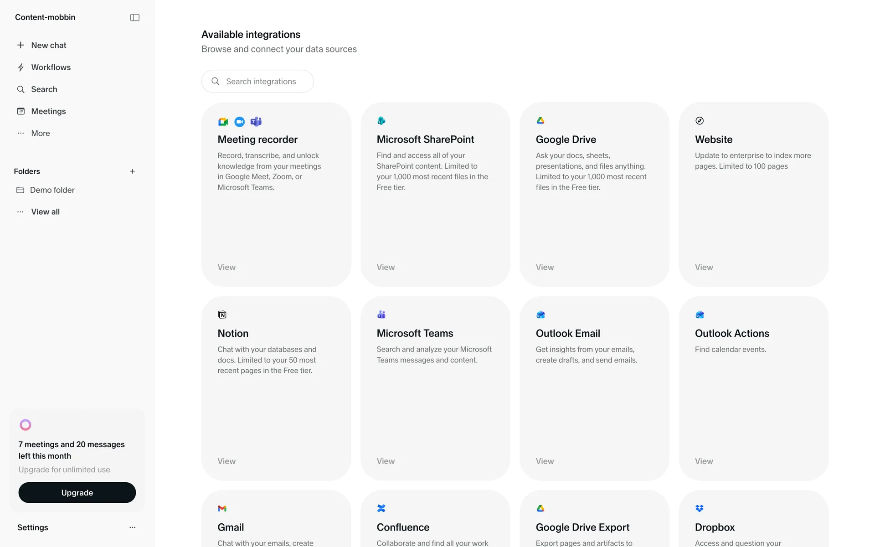
Task: Toggle the sidebar collapse icon
Action: 134,17
